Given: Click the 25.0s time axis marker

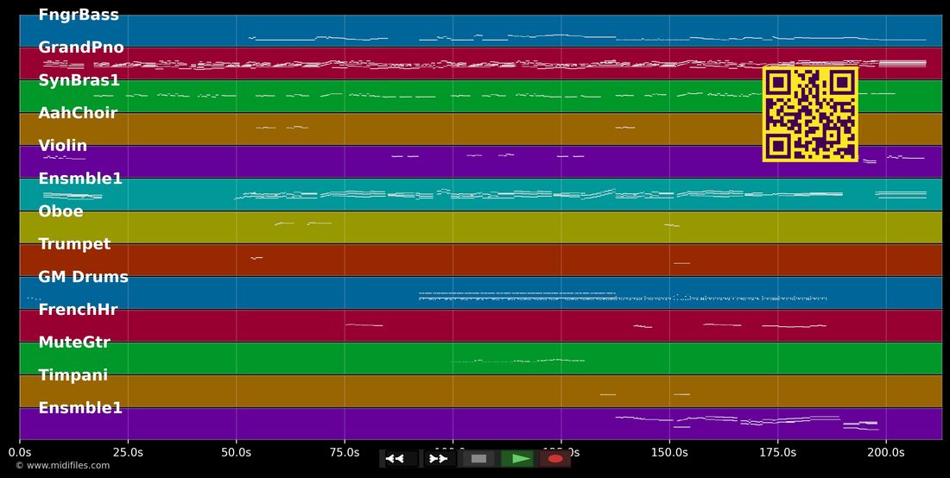Looking at the screenshot, I should click(128, 453).
